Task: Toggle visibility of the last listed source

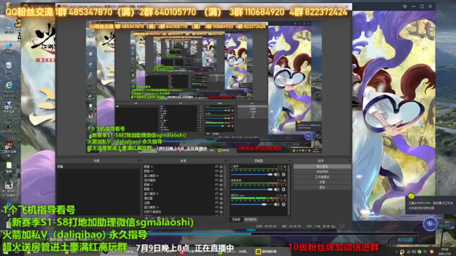Action: [217, 212]
